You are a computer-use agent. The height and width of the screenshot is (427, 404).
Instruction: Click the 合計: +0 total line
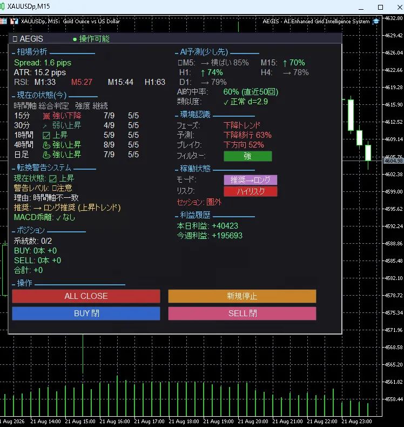coord(28,270)
